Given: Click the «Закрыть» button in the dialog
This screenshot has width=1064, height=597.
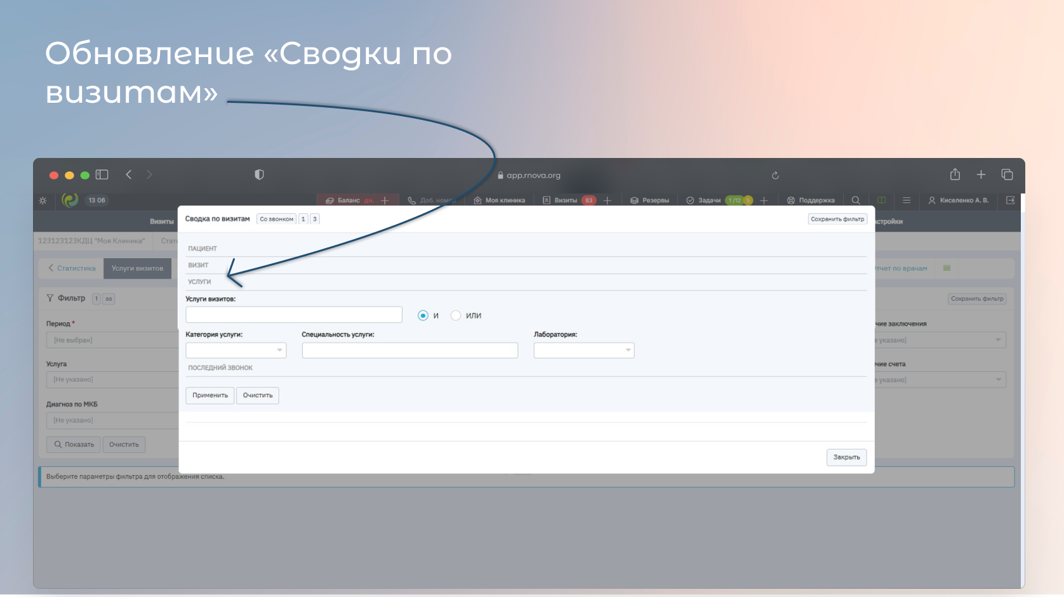Looking at the screenshot, I should [x=846, y=457].
